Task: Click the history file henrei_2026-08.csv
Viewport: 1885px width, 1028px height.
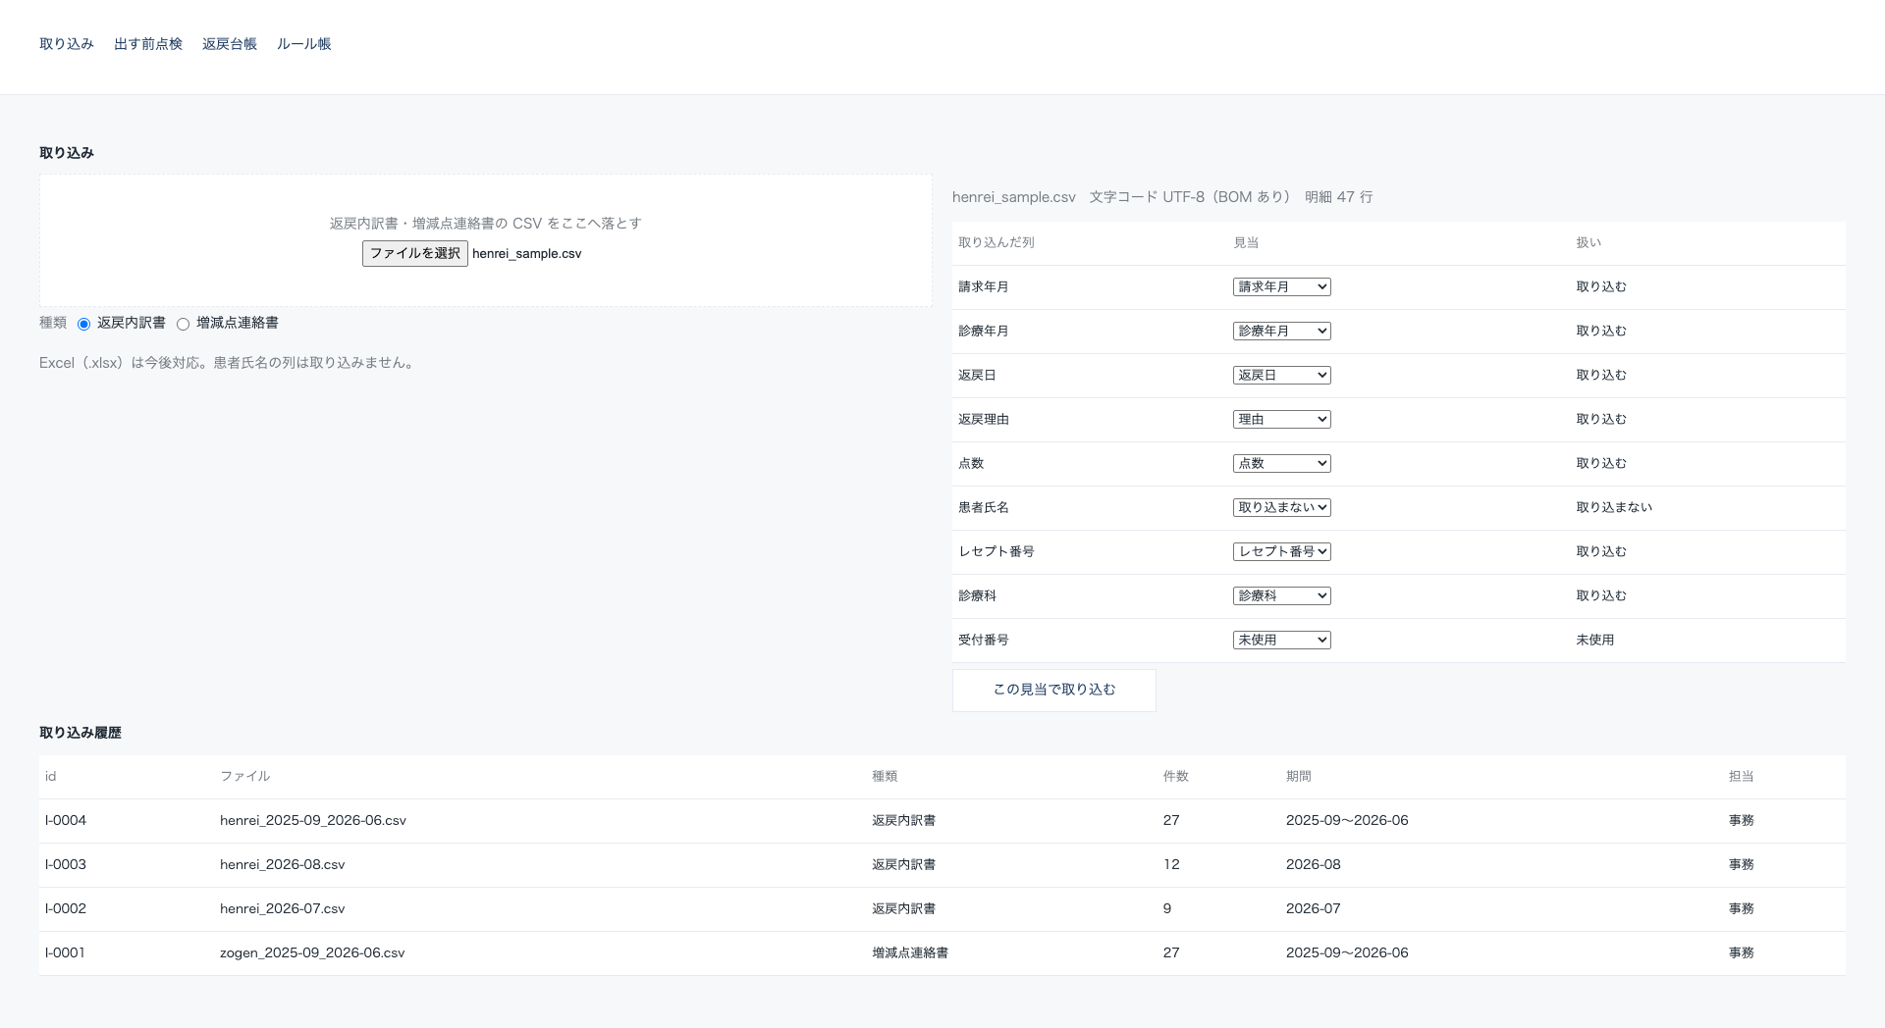Action: pos(283,865)
